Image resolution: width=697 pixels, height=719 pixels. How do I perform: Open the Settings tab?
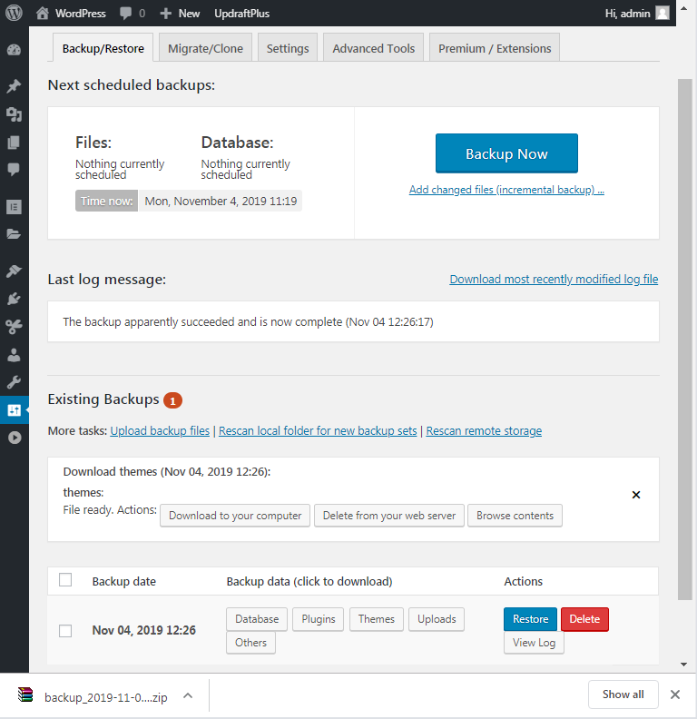click(x=288, y=48)
